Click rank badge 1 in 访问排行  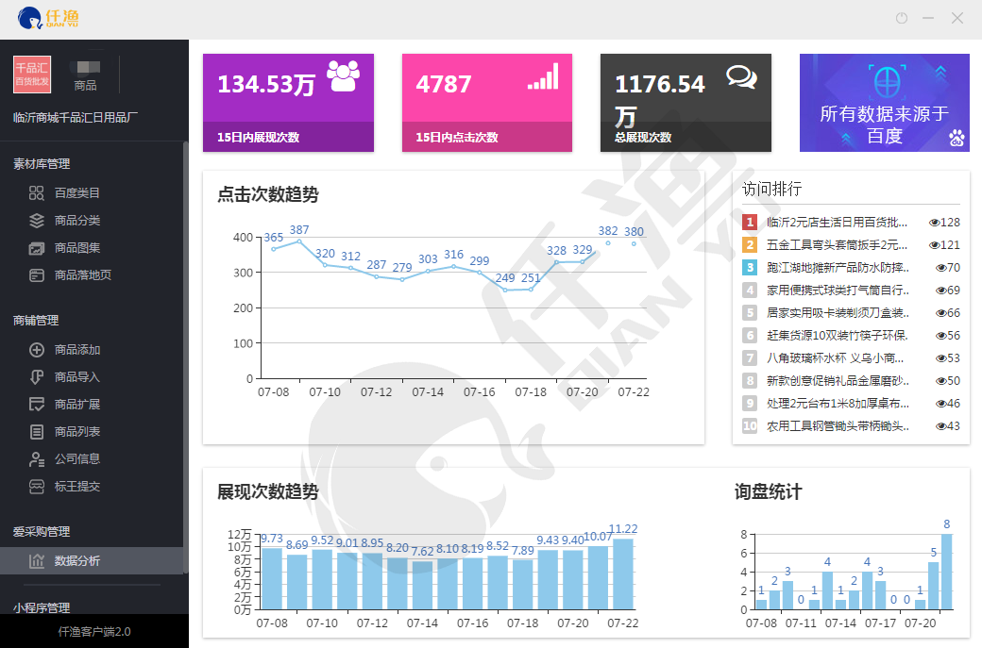tap(750, 222)
